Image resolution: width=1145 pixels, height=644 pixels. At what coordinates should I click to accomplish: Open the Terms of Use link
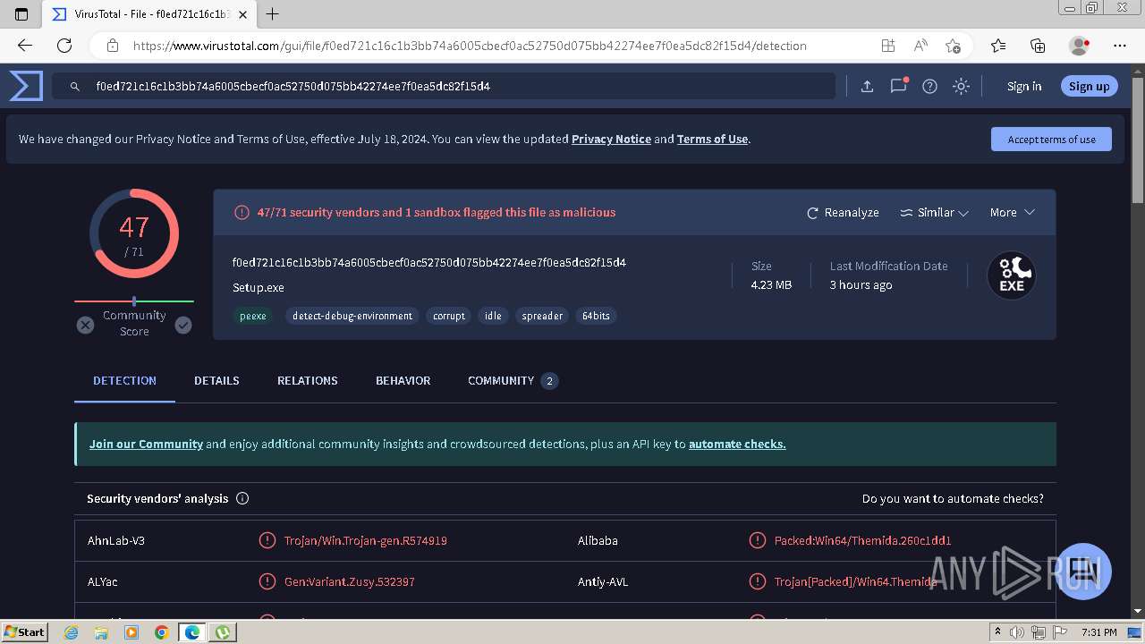[712, 139]
